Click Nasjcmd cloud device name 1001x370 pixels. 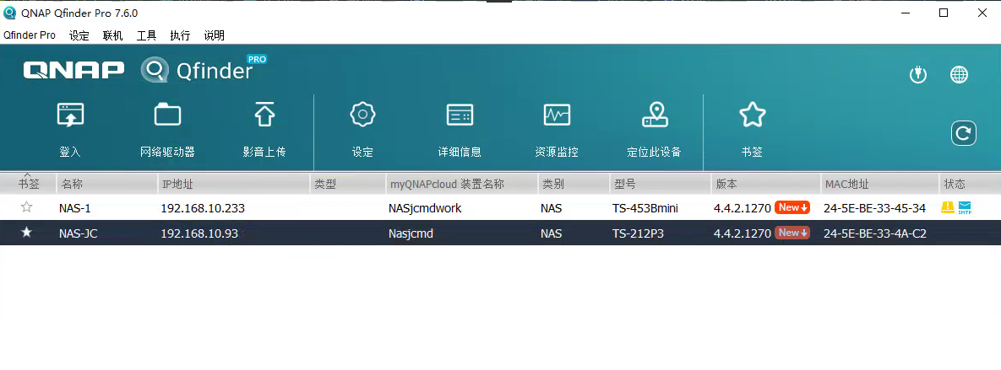coord(411,233)
